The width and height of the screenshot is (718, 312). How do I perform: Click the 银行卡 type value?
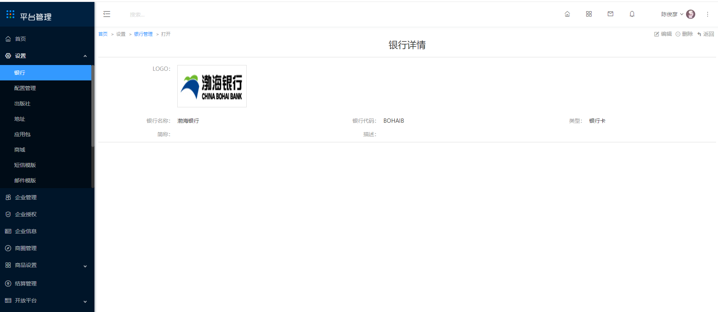597,121
